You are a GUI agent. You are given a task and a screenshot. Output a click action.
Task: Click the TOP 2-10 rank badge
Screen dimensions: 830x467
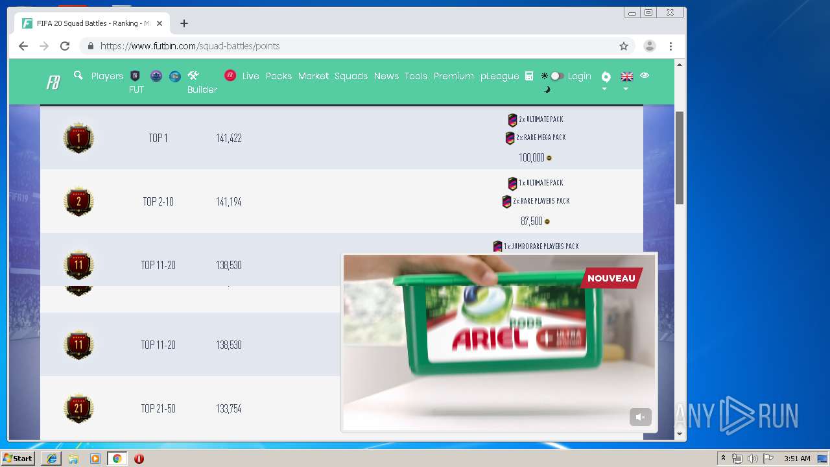click(78, 201)
